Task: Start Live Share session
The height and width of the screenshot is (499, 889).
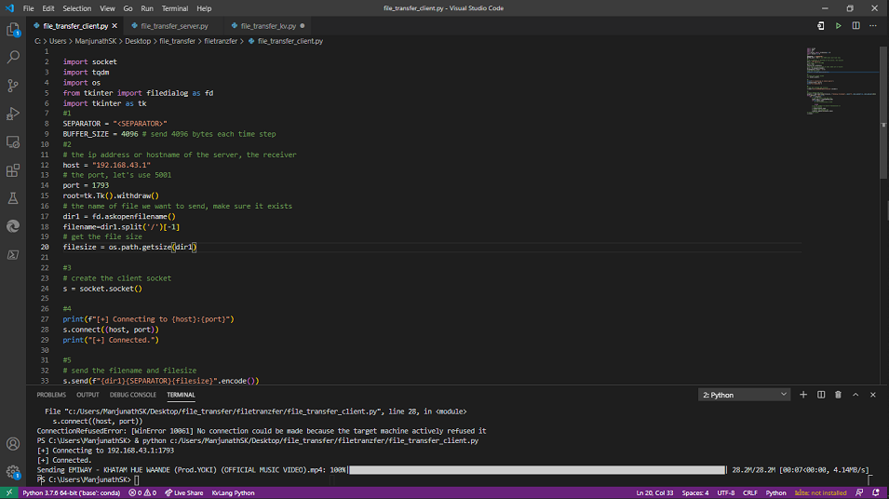Action: 183,492
